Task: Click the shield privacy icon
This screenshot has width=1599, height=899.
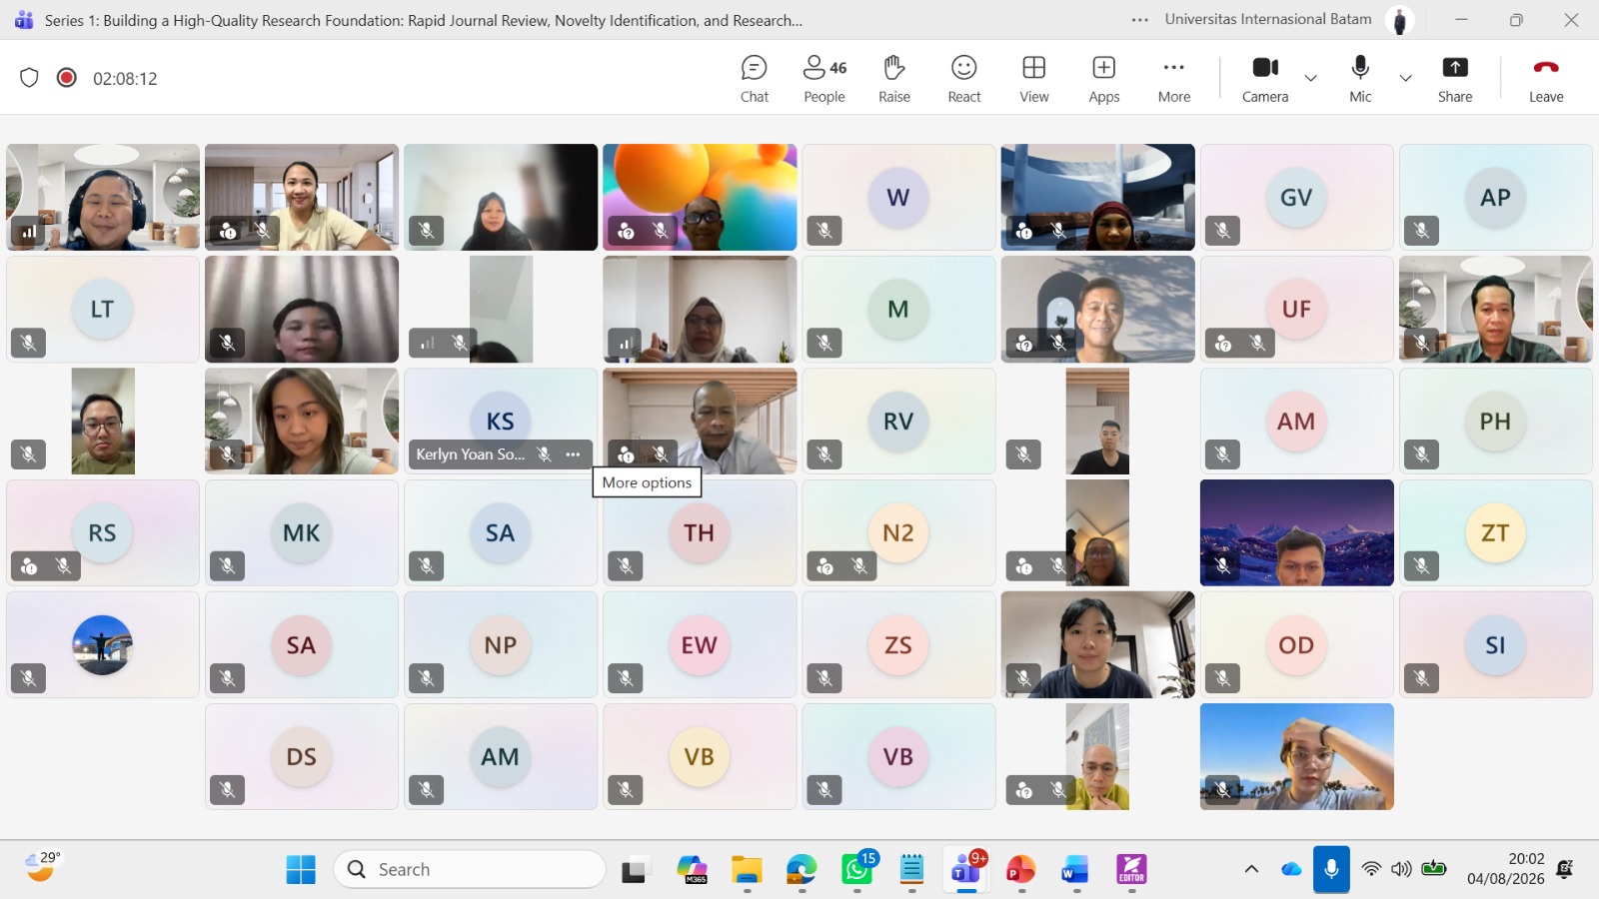Action: (29, 78)
